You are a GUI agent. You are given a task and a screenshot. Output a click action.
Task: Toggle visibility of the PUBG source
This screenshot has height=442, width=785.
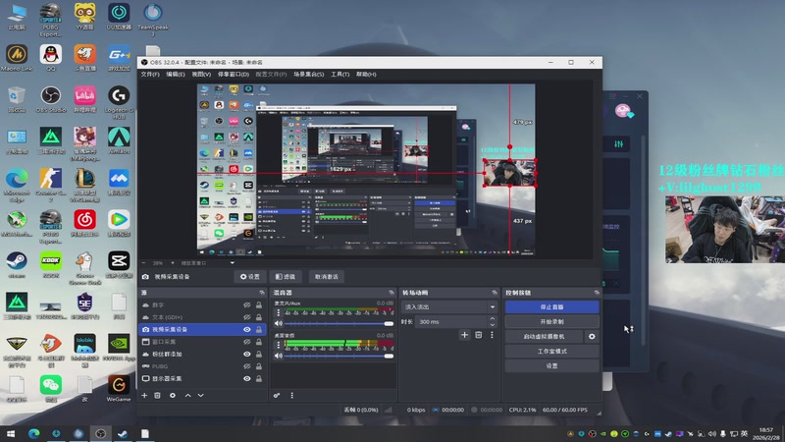coord(247,365)
